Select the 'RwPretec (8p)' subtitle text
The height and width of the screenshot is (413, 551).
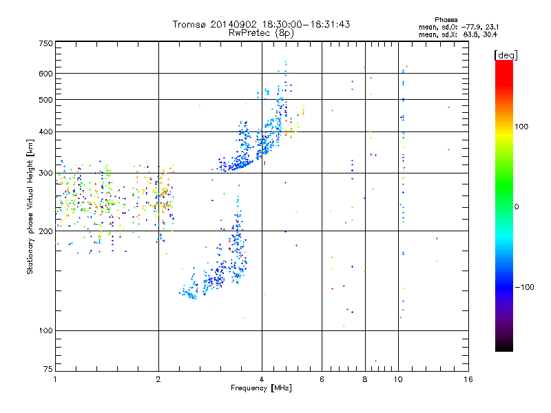[261, 33]
